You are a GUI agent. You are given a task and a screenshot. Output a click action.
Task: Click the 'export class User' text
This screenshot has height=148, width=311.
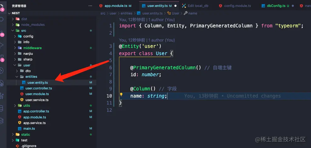coord(143,53)
